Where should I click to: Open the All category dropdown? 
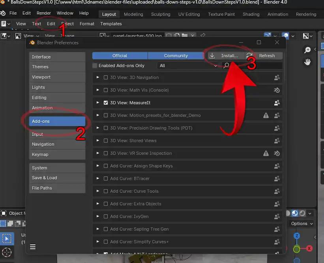tap(188, 66)
